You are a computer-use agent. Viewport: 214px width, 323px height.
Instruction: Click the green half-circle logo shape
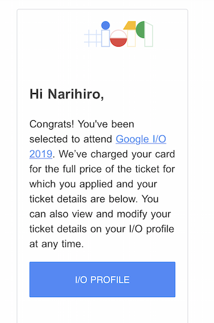tap(140, 30)
